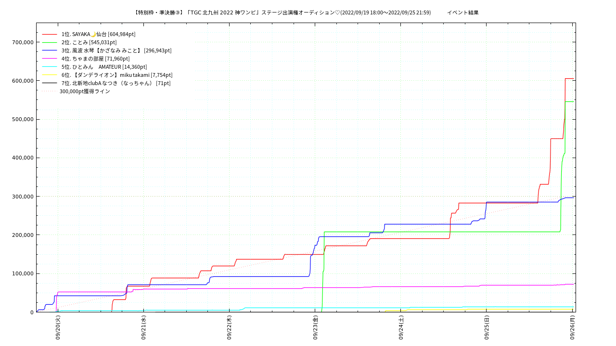Click the 09/25(日) x-axis date label
The width and height of the screenshot is (616, 346).
(487, 328)
